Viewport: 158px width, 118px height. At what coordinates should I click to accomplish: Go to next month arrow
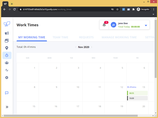(x=92, y=47)
